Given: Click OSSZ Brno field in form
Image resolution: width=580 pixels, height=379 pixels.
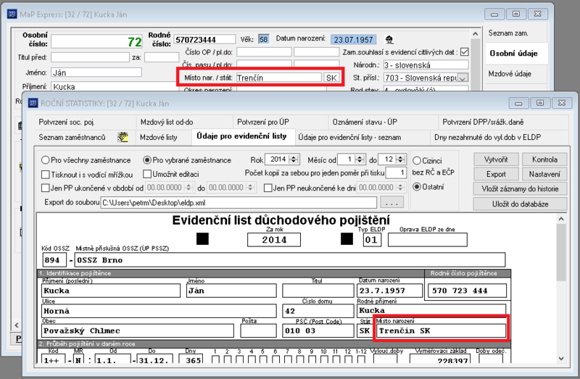Looking at the screenshot, I should [290, 260].
